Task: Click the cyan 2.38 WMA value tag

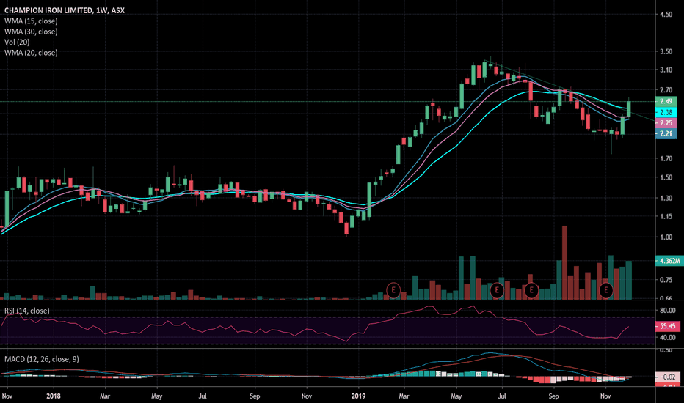Action: [666, 112]
